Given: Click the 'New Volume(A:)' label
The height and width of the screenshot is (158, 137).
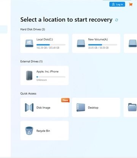Looking at the screenshot, I should click(98, 39).
